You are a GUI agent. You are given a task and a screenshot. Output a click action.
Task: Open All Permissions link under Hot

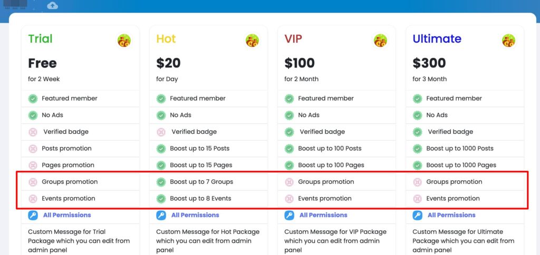195,215
